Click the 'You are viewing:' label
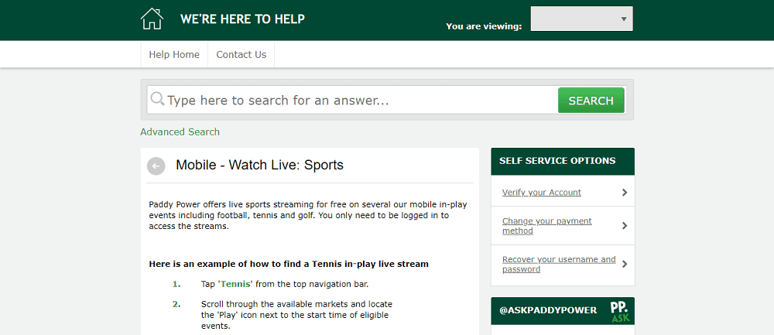 484,26
